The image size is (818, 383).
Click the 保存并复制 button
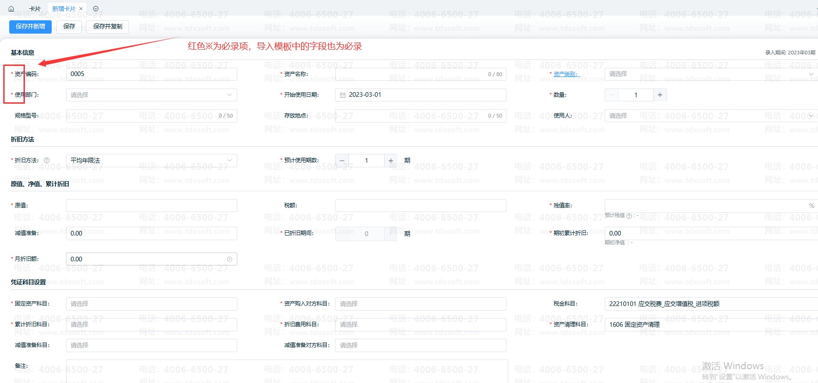(x=108, y=27)
